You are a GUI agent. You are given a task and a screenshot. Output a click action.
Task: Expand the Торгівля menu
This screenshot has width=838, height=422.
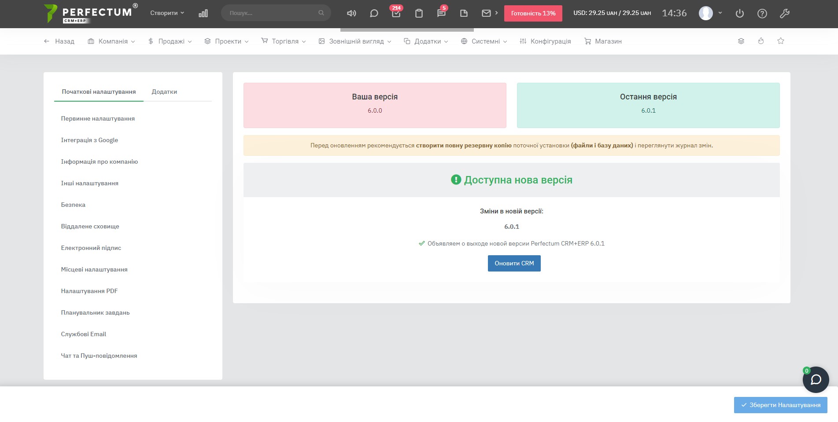click(x=284, y=41)
